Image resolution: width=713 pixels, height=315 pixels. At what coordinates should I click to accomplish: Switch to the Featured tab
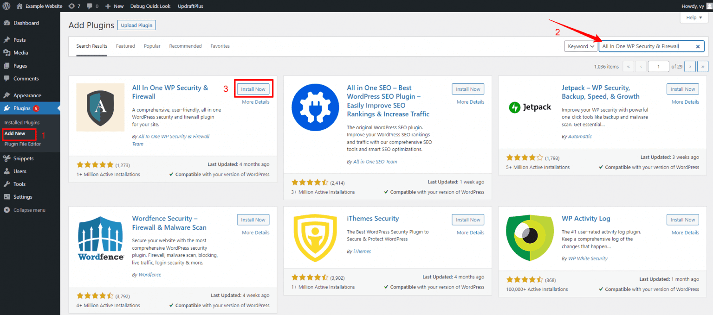(x=125, y=46)
